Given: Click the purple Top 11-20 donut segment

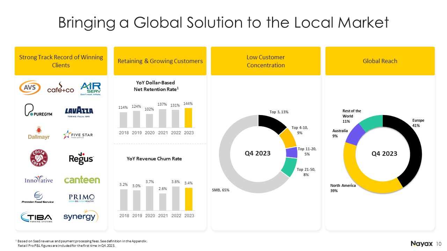Looking at the screenshot, I should 292,152.
